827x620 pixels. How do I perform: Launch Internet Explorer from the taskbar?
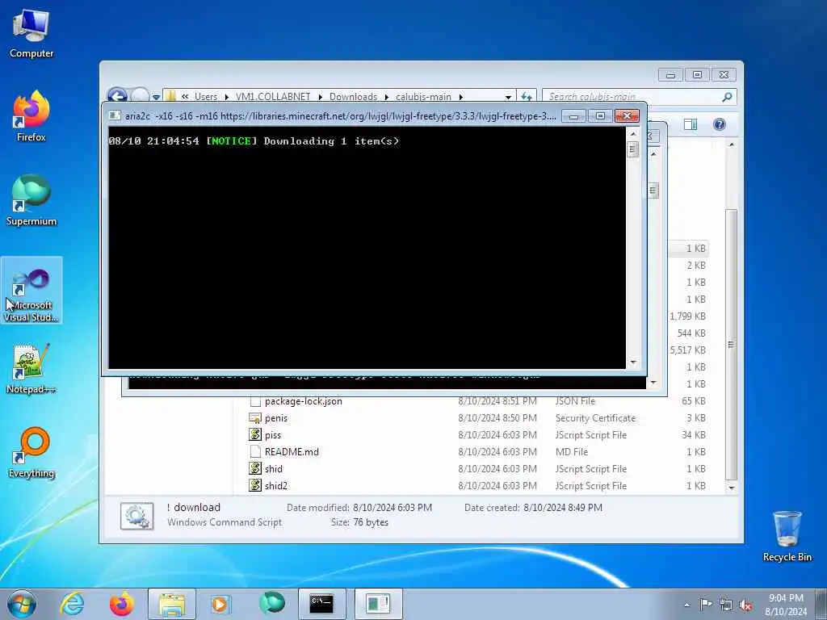(x=72, y=604)
